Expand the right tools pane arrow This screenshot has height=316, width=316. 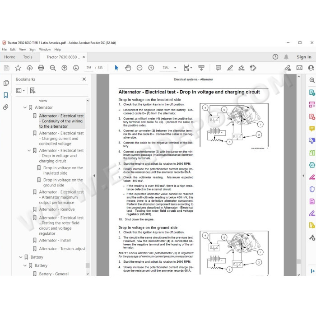[x=303, y=176]
